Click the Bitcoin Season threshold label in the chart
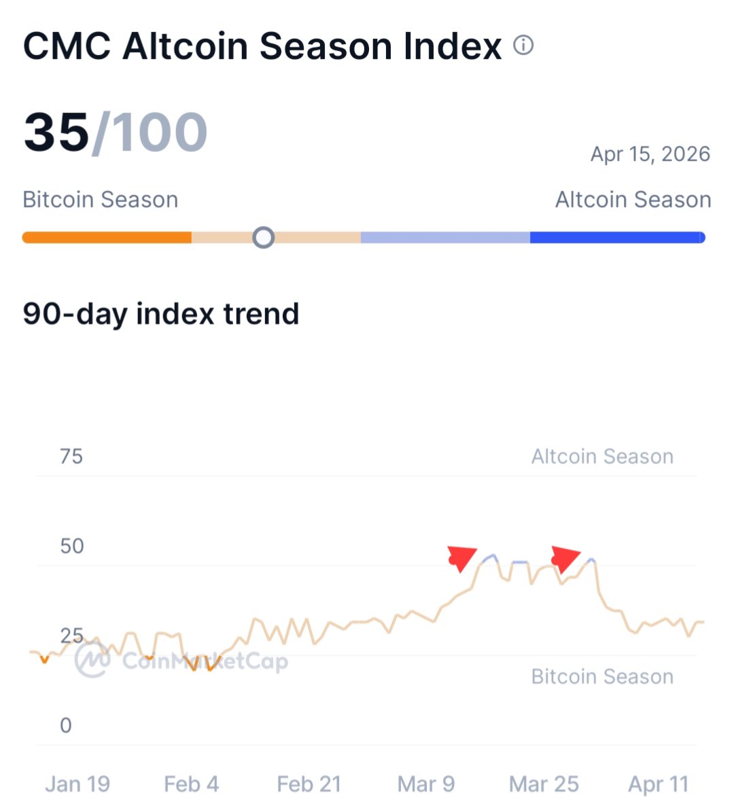This screenshot has width=734, height=810. [x=602, y=677]
